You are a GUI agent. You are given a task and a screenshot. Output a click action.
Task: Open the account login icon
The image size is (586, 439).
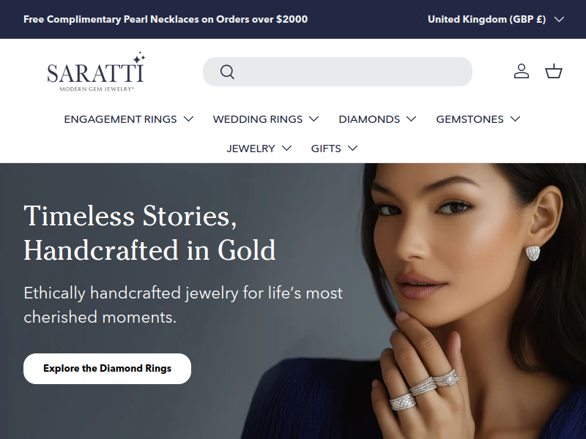[522, 71]
